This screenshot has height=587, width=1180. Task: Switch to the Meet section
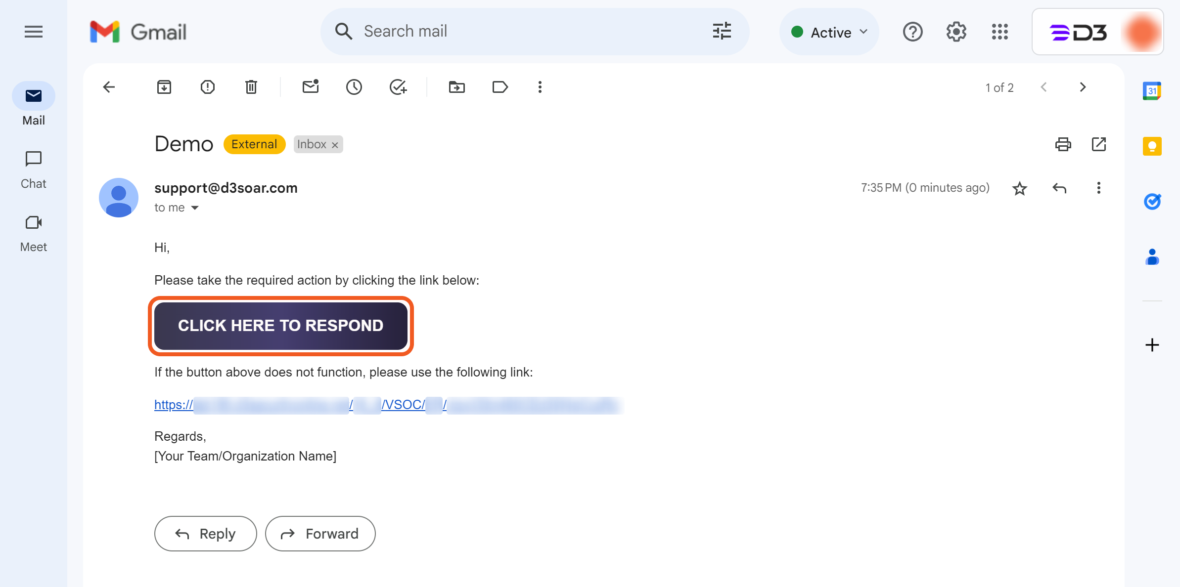(34, 233)
